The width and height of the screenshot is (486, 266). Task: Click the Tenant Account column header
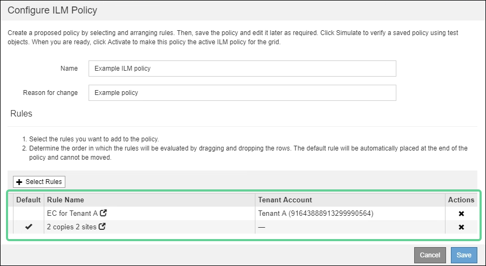285,200
